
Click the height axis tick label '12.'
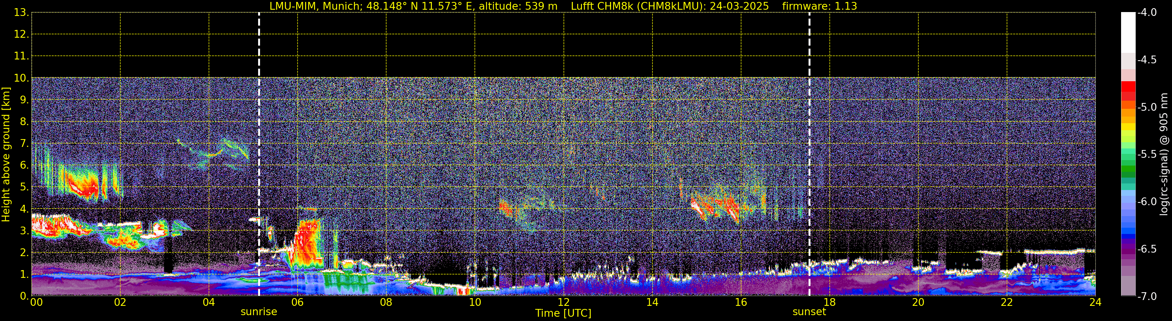21,35
